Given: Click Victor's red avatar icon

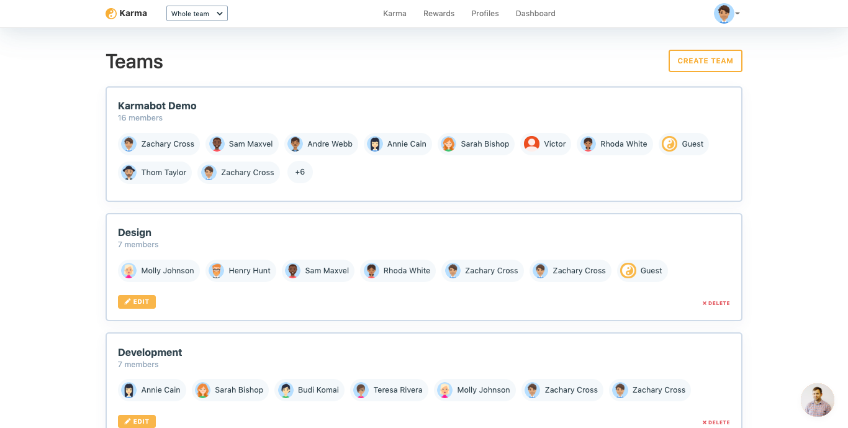Looking at the screenshot, I should tap(531, 144).
